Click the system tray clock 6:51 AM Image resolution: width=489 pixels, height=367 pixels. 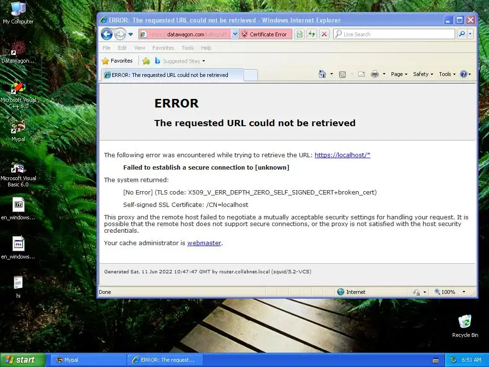(x=471, y=360)
